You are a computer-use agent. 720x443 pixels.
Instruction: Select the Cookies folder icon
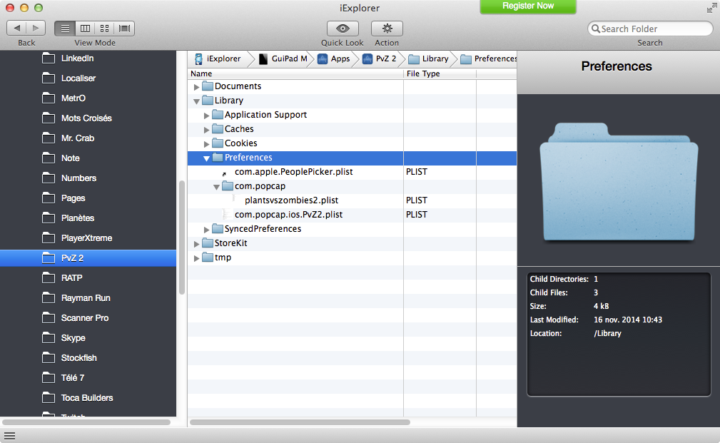tap(218, 143)
